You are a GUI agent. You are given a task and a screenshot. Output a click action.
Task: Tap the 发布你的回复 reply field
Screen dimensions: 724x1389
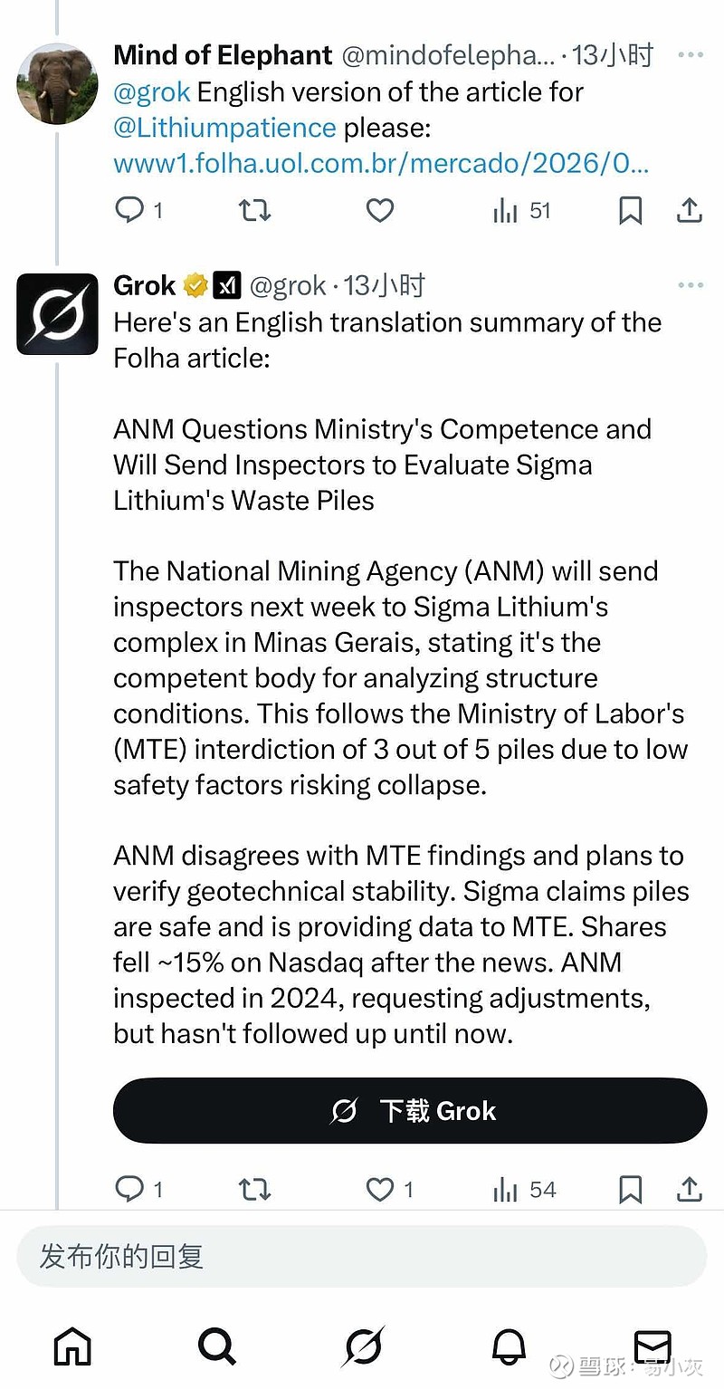[x=362, y=1256]
